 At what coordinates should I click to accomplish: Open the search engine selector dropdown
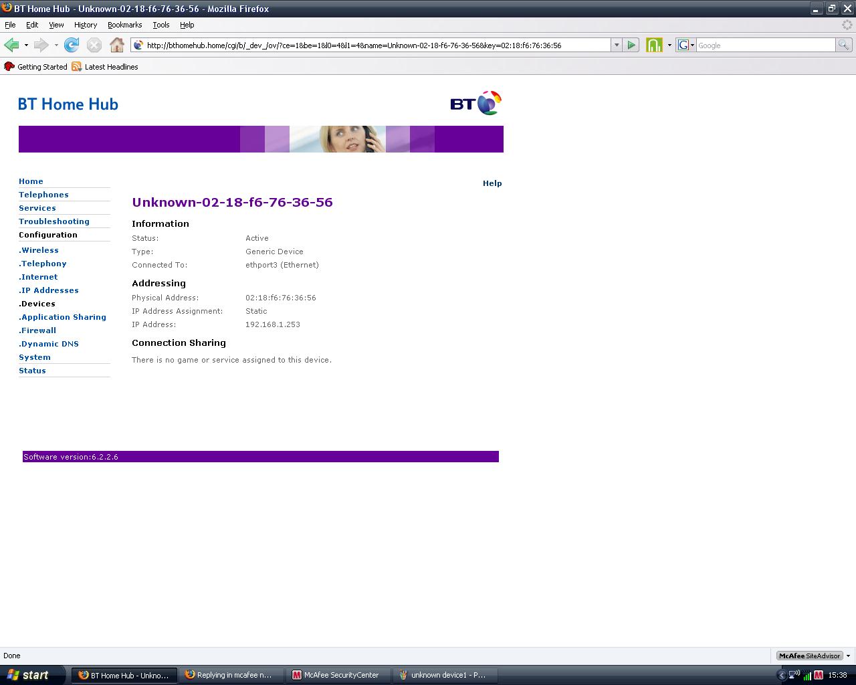[x=692, y=45]
